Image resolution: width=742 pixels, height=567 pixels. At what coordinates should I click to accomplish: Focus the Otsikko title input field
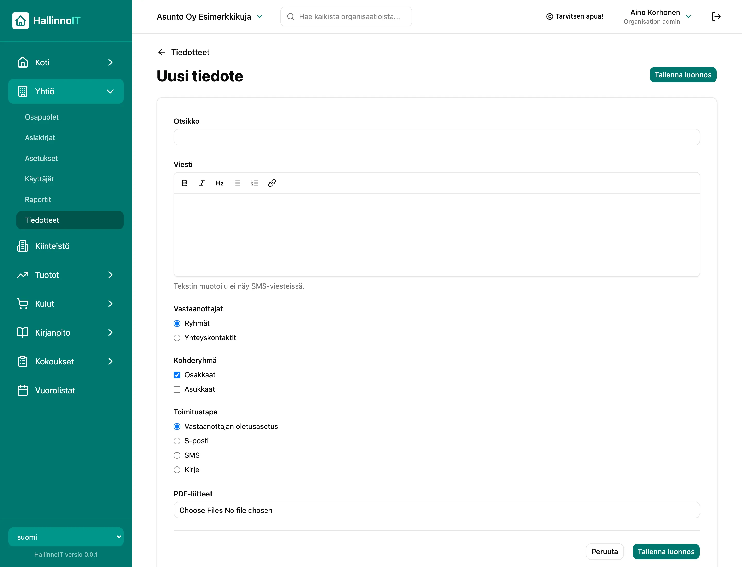[x=437, y=137]
